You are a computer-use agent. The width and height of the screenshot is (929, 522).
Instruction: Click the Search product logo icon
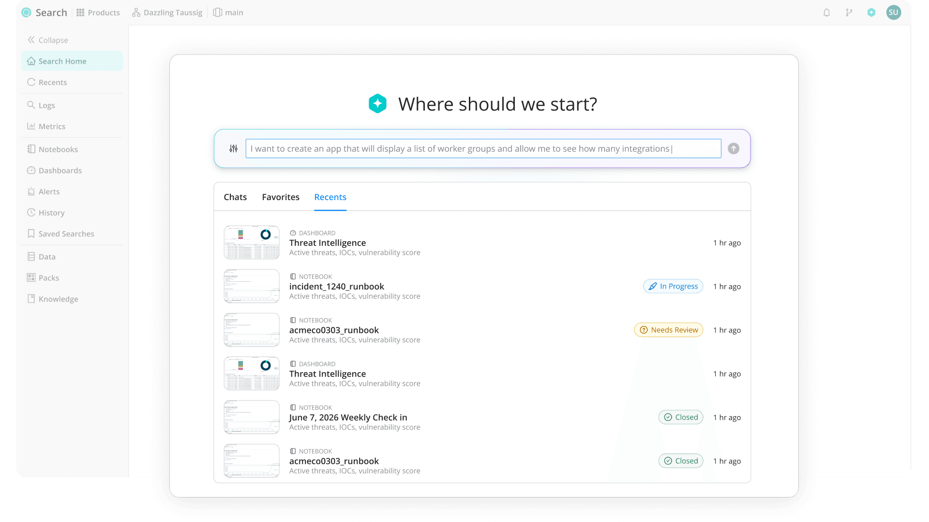click(x=27, y=13)
